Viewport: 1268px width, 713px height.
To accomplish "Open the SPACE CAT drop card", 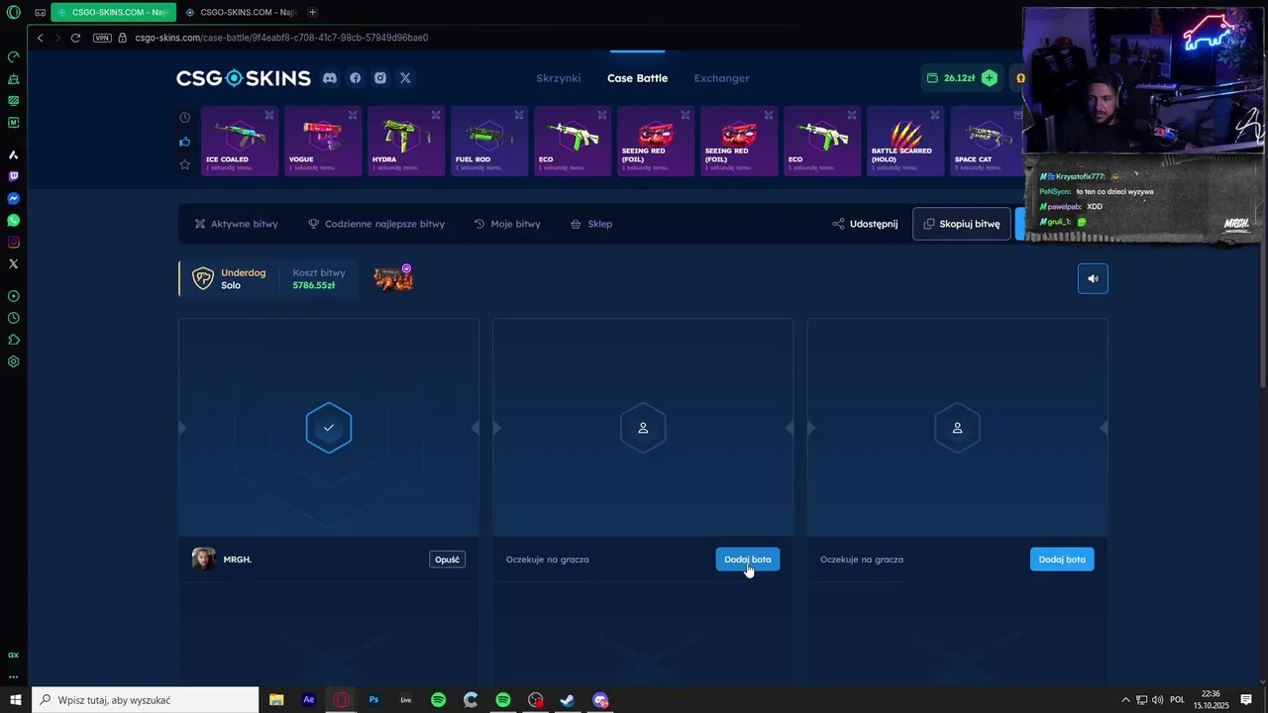I will pyautogui.click(x=987, y=142).
